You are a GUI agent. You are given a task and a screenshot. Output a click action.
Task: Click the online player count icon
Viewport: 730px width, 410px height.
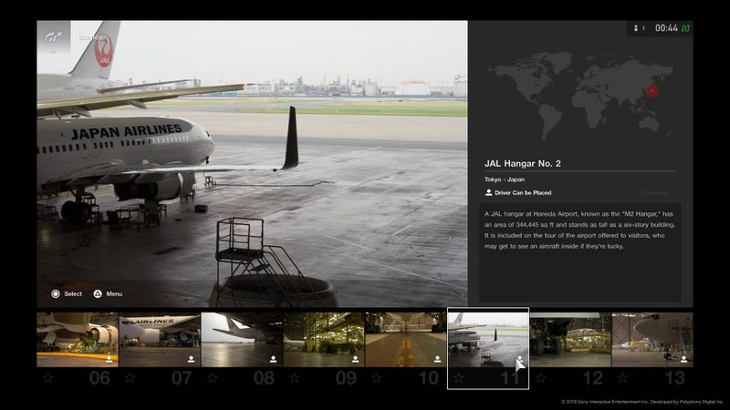[638, 28]
